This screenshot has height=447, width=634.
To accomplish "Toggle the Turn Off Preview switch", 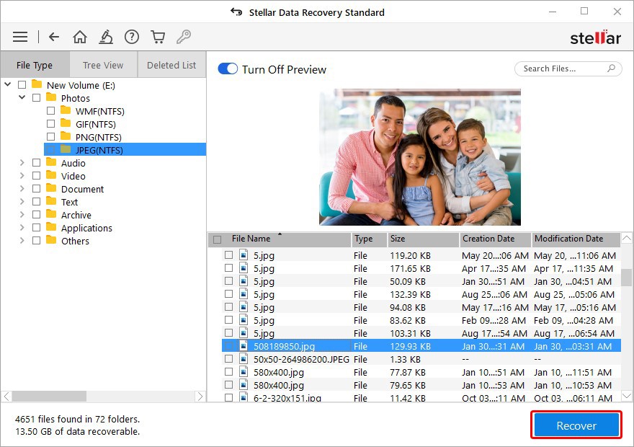I will [228, 69].
